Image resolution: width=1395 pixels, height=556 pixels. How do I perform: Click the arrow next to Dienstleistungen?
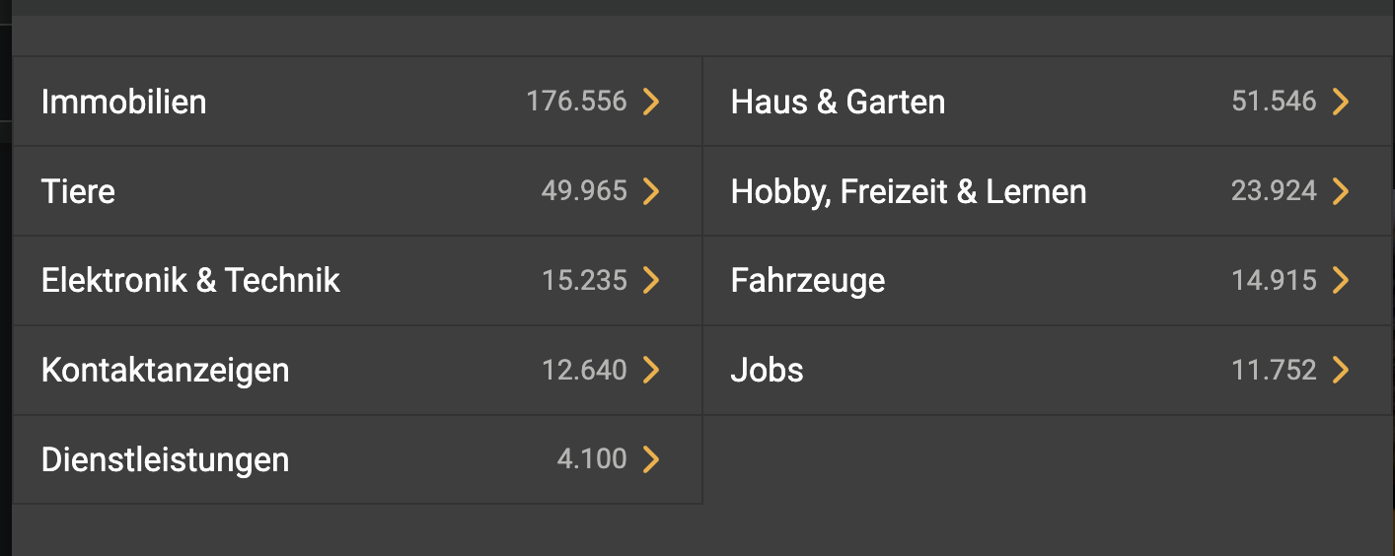(x=651, y=460)
